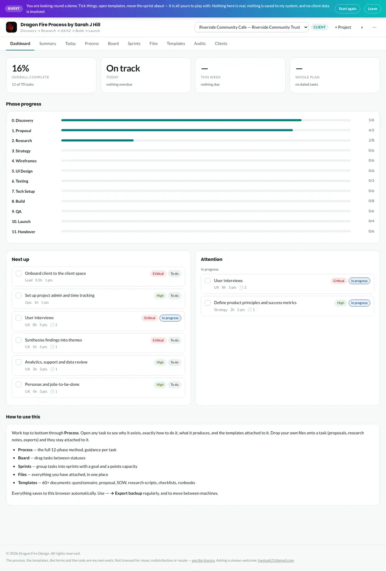This screenshot has height=571, width=386.
Task: Click the GUEST badge in the banner
Action: (x=14, y=8)
